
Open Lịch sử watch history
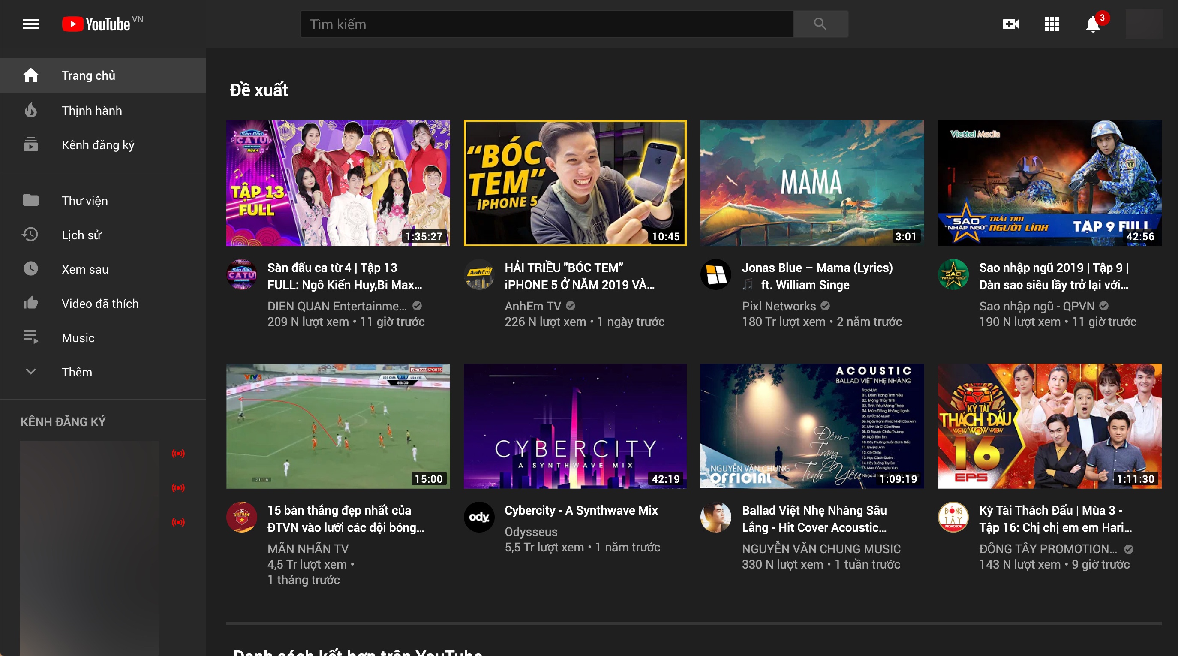tap(81, 235)
